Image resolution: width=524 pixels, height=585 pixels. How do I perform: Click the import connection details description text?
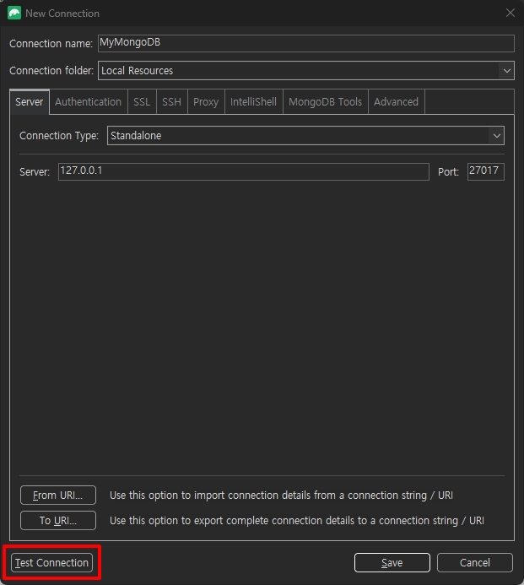pos(281,495)
